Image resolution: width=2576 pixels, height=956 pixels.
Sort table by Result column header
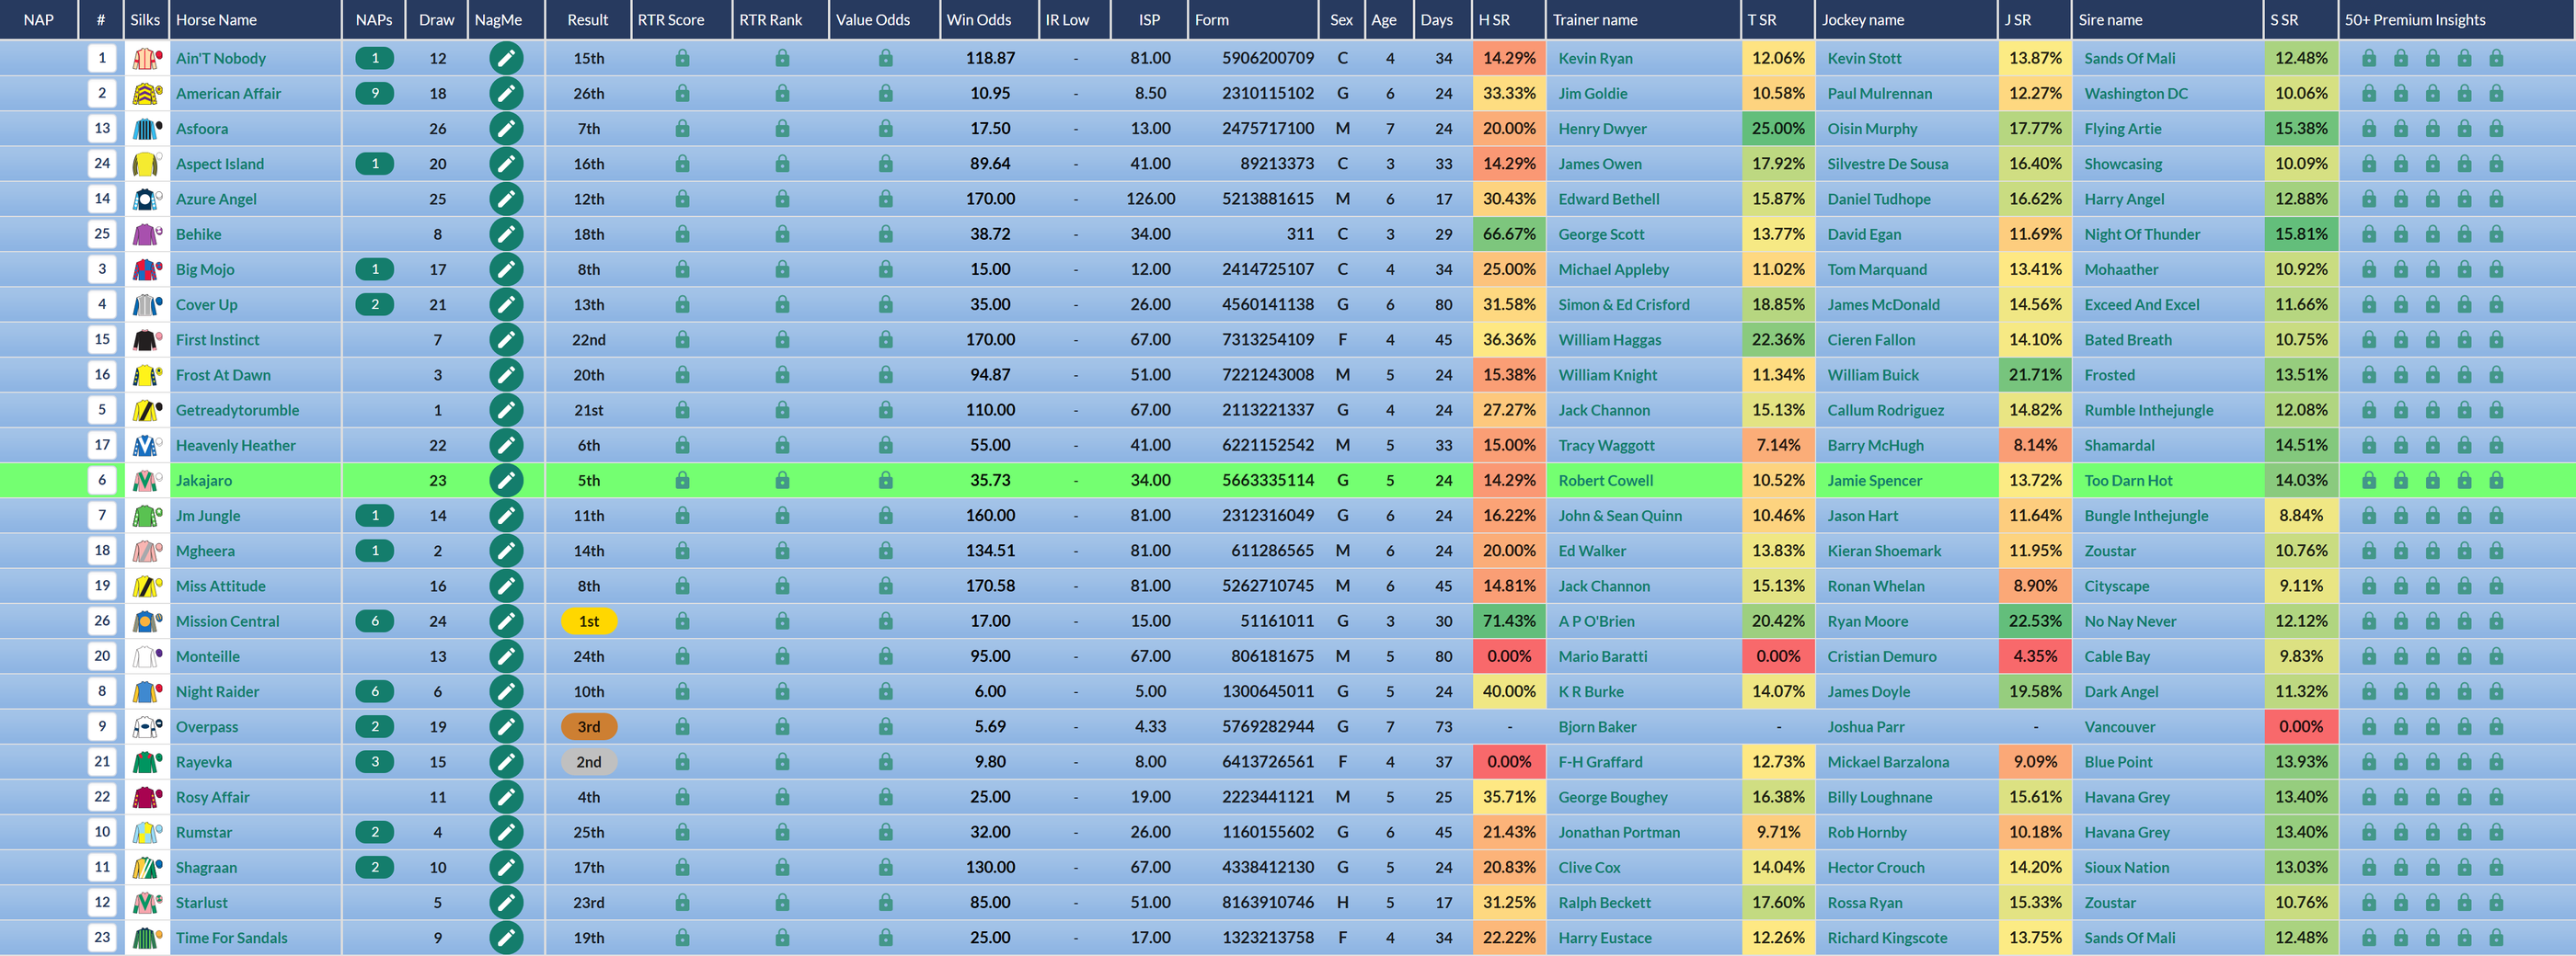[x=588, y=20]
